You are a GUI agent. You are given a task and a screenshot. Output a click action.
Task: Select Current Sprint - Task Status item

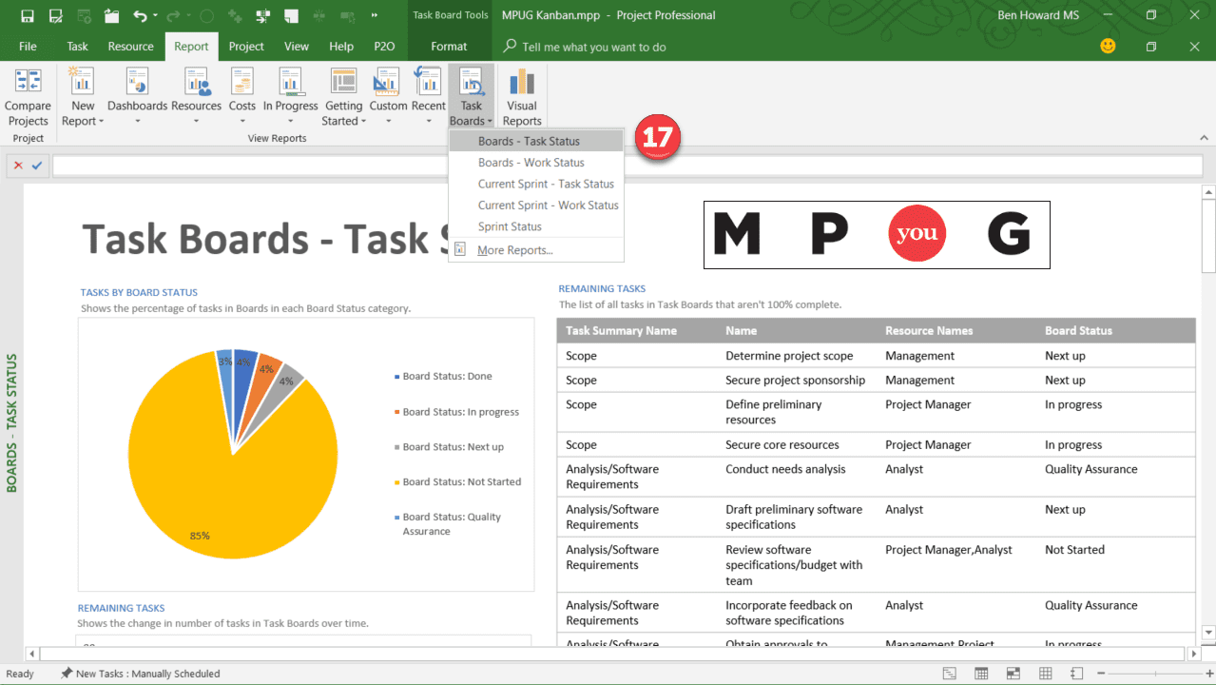[536, 184]
